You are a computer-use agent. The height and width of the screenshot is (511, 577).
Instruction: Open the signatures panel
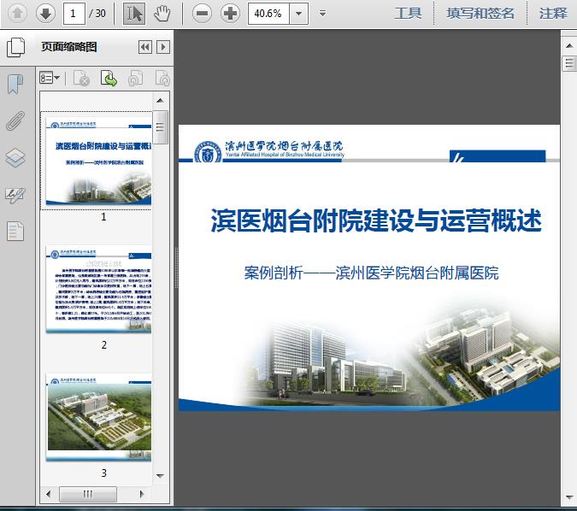tap(15, 195)
